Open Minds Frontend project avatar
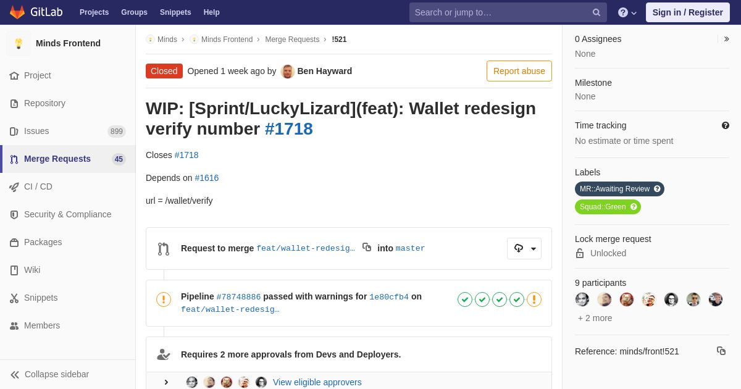Image resolution: width=741 pixels, height=389 pixels. [x=19, y=43]
